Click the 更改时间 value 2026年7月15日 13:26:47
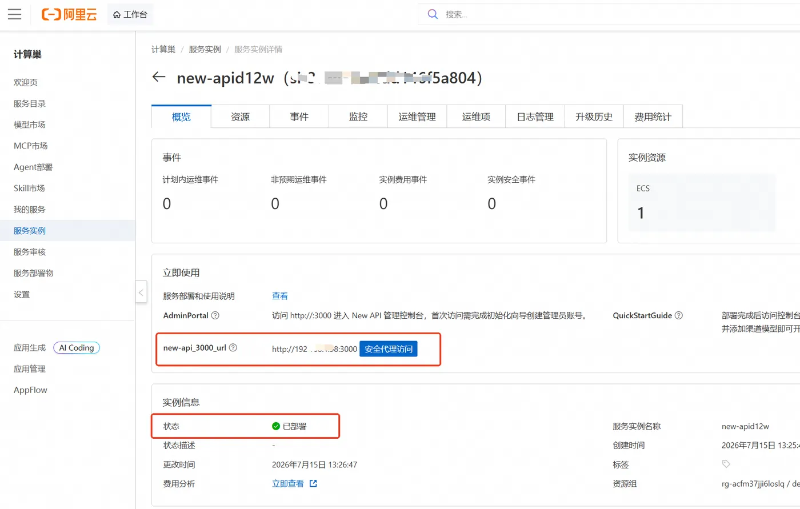This screenshot has height=509, width=800. tap(315, 464)
